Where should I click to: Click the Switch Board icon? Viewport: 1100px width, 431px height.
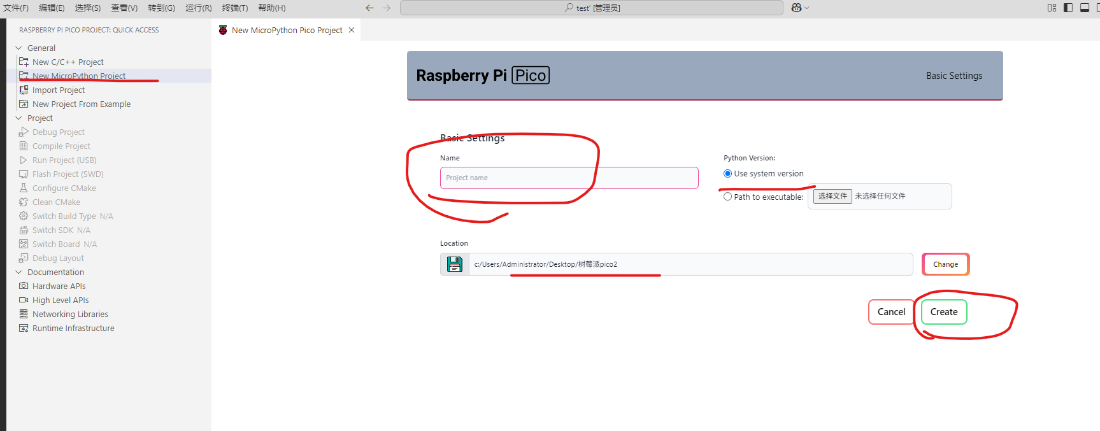pyautogui.click(x=24, y=244)
